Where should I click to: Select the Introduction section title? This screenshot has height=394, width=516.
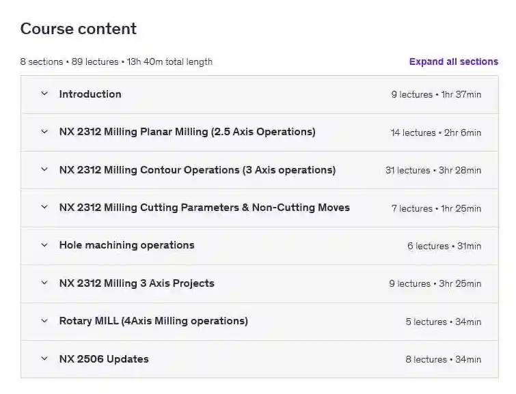coord(90,94)
